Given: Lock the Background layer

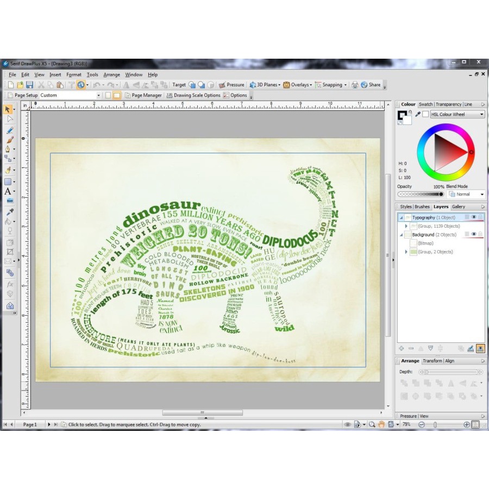Looking at the screenshot, I should (x=480, y=234).
